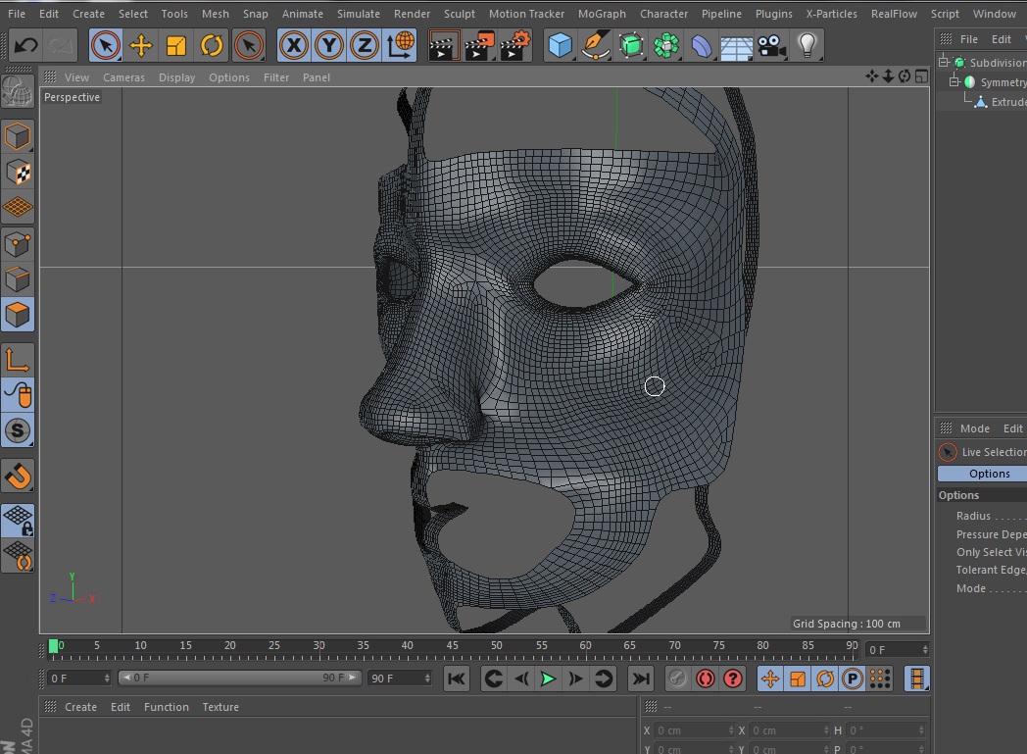The height and width of the screenshot is (754, 1027).
Task: Open material manager Texture menu
Action: coord(220,707)
